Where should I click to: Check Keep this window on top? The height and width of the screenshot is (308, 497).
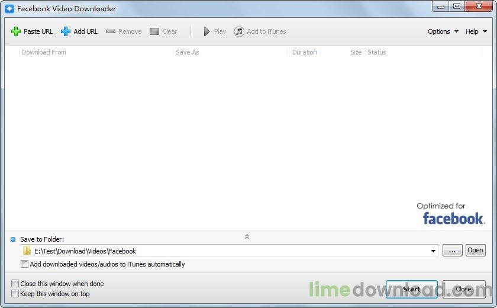15,294
